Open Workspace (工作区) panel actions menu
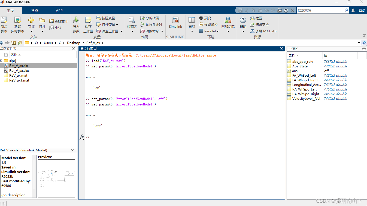The width and height of the screenshot is (367, 206). (x=364, y=49)
